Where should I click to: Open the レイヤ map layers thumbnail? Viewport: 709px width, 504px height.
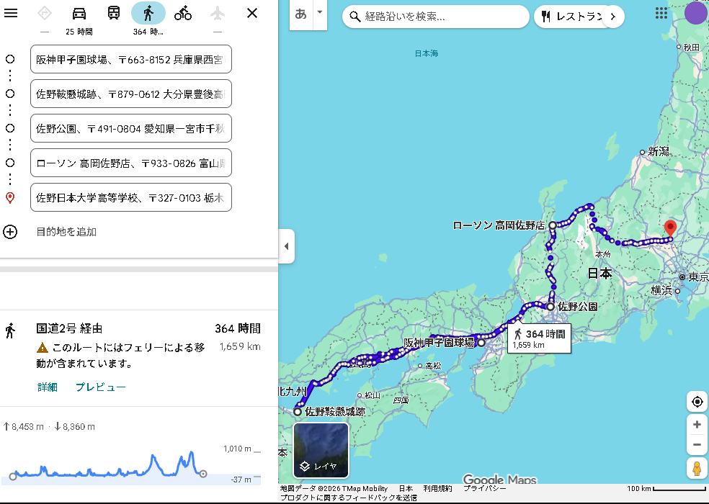pyautogui.click(x=321, y=450)
